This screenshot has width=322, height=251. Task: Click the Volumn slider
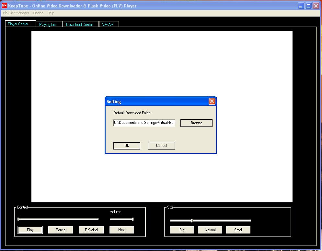coord(122,219)
